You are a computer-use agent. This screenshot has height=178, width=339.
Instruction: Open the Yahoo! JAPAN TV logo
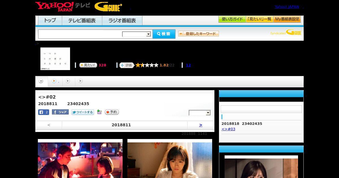coord(63,6)
